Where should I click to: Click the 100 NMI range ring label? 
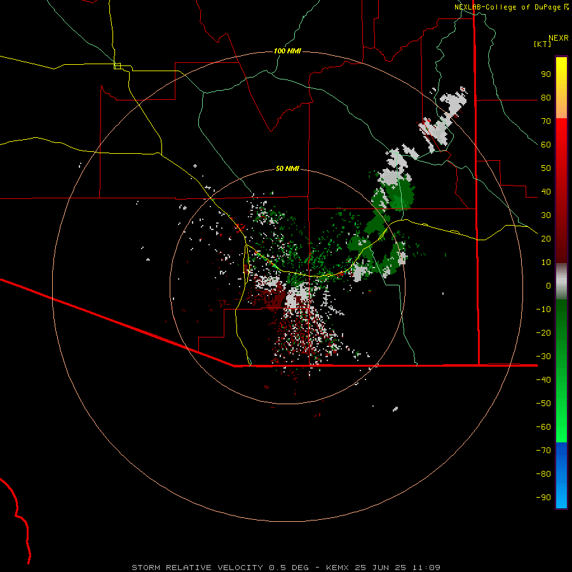coord(287,51)
